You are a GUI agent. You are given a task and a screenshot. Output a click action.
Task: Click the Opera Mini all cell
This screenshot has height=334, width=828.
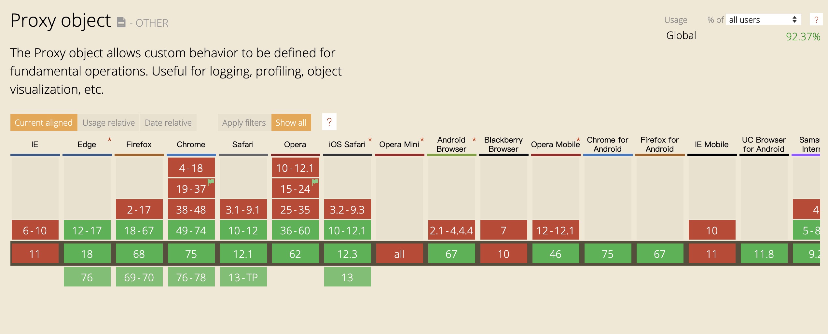pos(399,254)
